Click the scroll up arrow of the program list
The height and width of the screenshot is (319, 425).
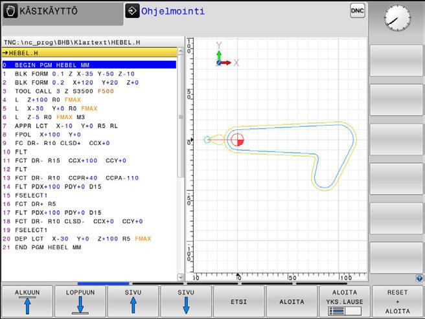181,51
